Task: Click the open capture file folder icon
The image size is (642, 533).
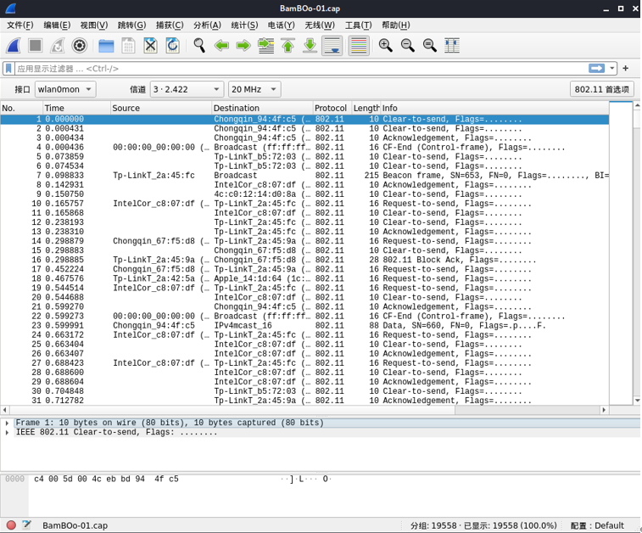Action: [x=106, y=45]
